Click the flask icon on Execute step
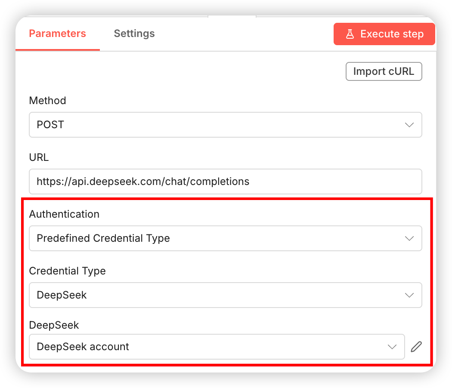 tap(350, 34)
